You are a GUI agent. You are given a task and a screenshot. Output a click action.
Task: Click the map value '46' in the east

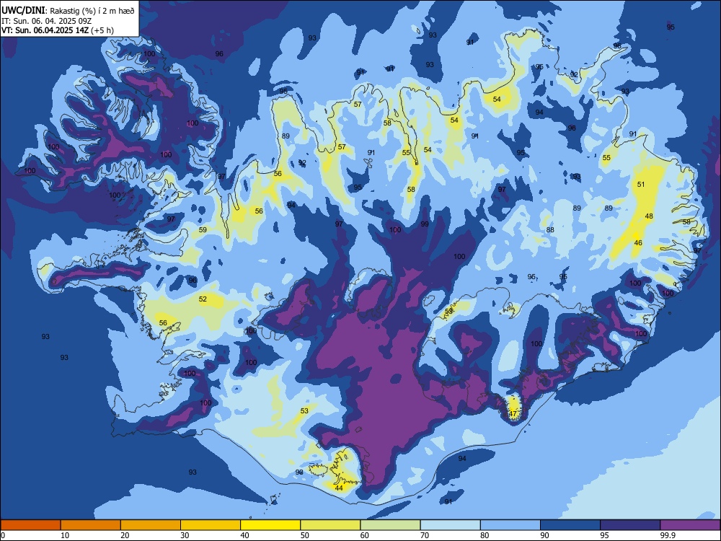pos(638,243)
